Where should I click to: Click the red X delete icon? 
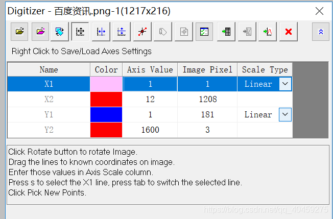pyautogui.click(x=289, y=32)
